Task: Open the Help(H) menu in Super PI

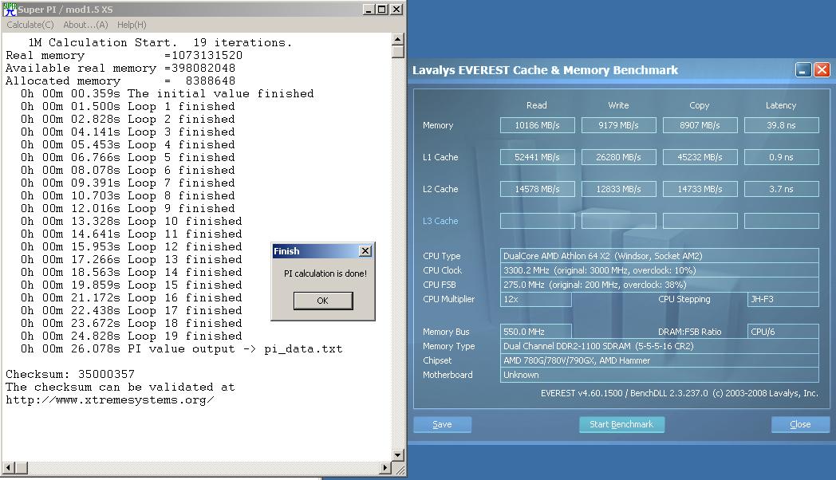Action: 132,25
